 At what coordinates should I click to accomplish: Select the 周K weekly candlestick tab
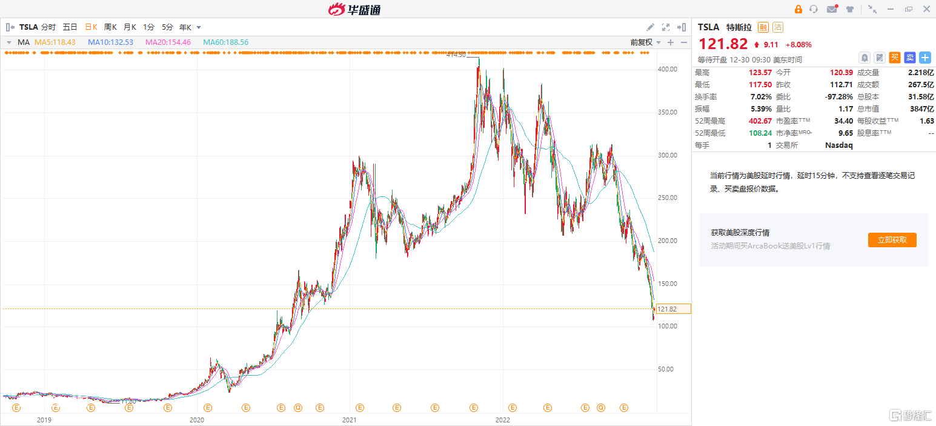pos(110,27)
